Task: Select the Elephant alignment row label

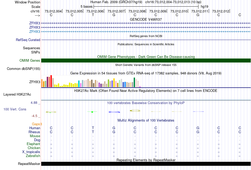Action: [34, 144]
